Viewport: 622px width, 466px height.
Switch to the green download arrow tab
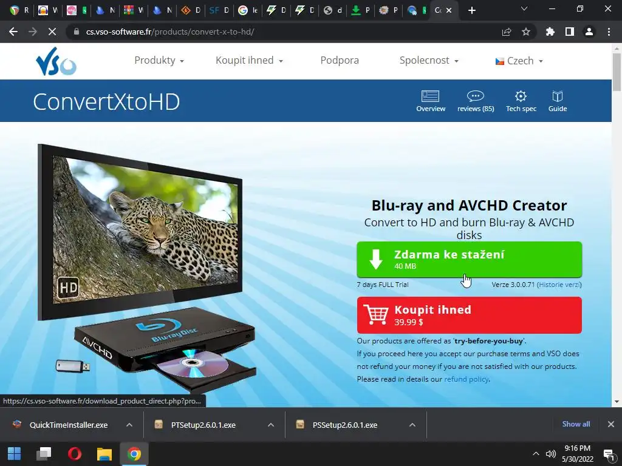point(361,10)
